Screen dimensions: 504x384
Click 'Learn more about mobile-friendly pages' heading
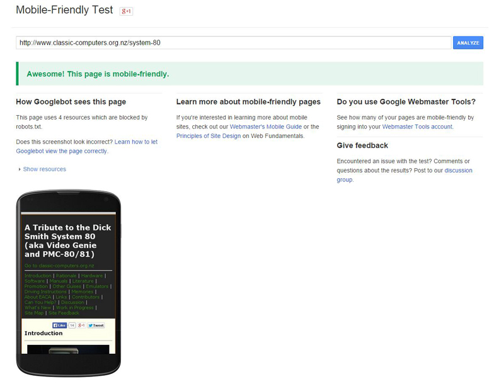click(x=248, y=102)
